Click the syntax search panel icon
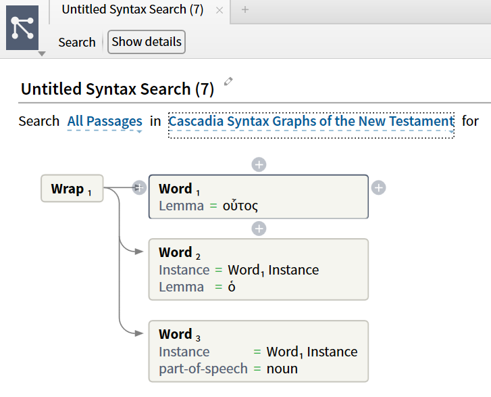Viewport: 491px width, 397px height. (x=22, y=27)
